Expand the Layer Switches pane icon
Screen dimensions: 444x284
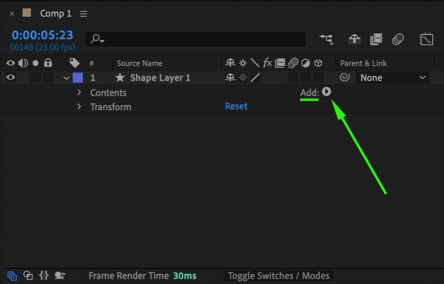[x=12, y=276]
